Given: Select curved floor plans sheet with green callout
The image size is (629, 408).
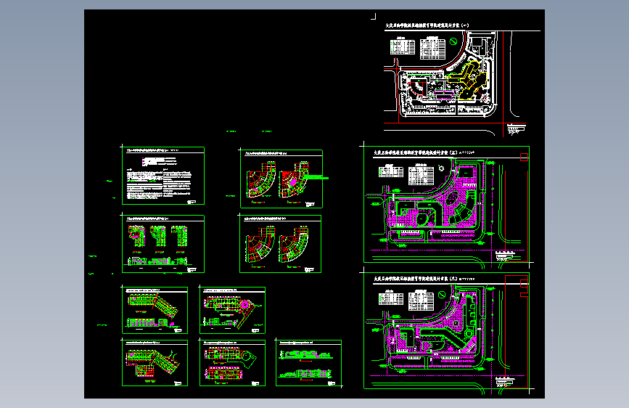Looking at the screenshot, I should (x=281, y=179).
